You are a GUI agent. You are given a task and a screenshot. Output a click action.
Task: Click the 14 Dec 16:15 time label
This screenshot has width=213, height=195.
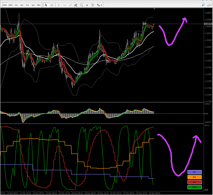26,193
